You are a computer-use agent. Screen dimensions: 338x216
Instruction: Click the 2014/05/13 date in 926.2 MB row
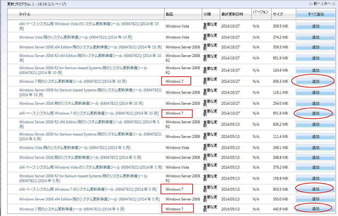point(230,124)
